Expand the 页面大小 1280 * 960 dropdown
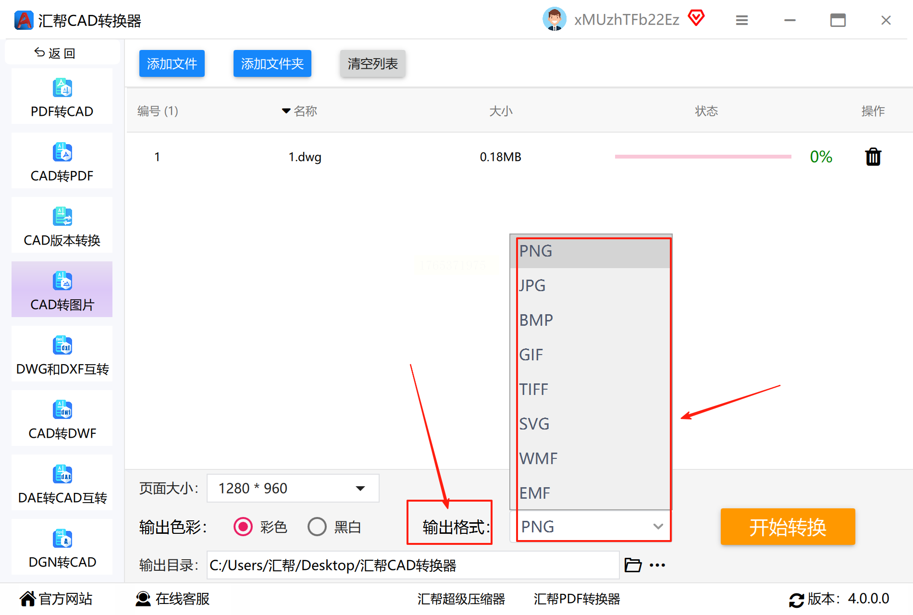Image resolution: width=913 pixels, height=615 pixels. tap(293, 488)
